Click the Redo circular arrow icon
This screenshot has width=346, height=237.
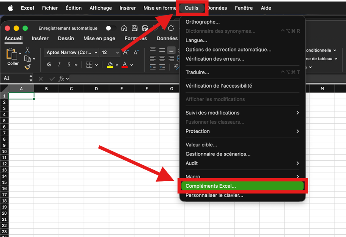[x=171, y=28]
